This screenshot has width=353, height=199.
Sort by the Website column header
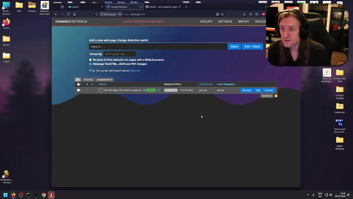[103, 84]
